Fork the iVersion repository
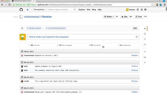Image resolution: width=167 pixels, height=94 pixels. (x=139, y=17)
